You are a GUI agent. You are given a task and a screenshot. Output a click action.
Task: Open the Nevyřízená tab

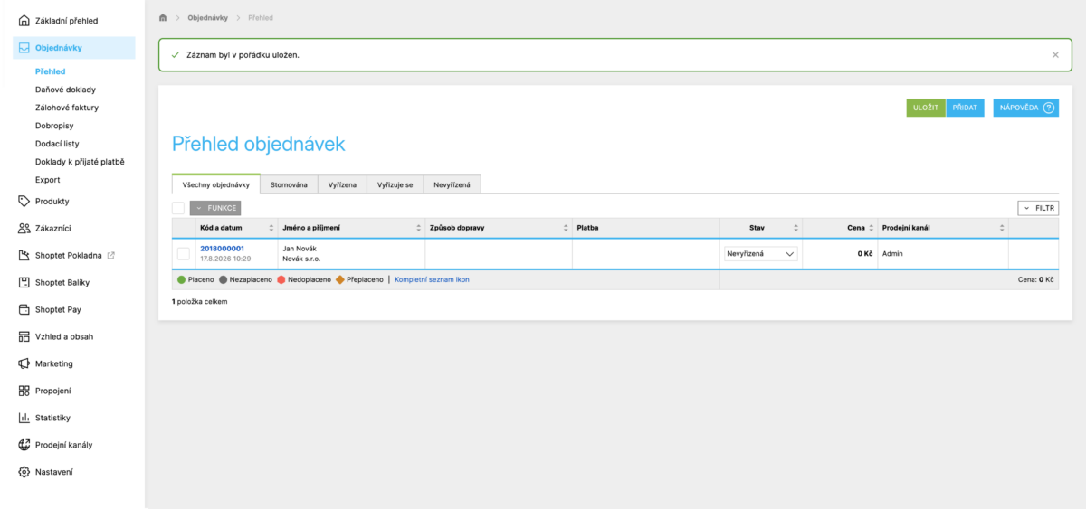452,184
